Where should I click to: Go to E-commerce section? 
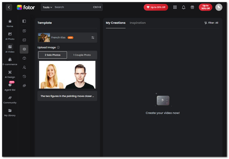coord(10,61)
